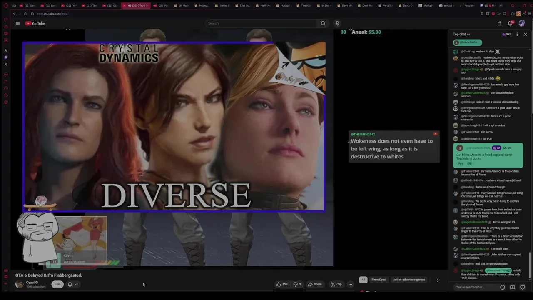This screenshot has width=533, height=300.
Task: Create a clip with the Clip button
Action: [x=336, y=284]
